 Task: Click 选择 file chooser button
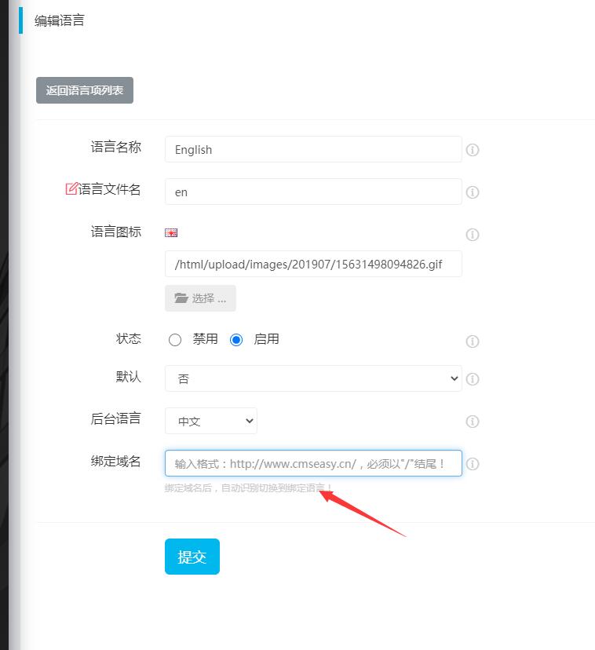(200, 298)
